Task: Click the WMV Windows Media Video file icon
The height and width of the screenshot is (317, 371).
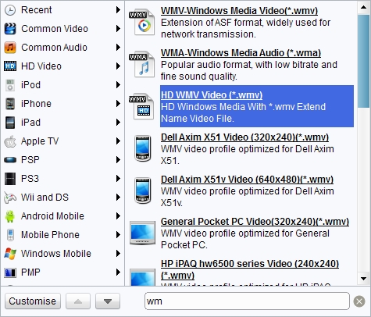Action: 142,23
